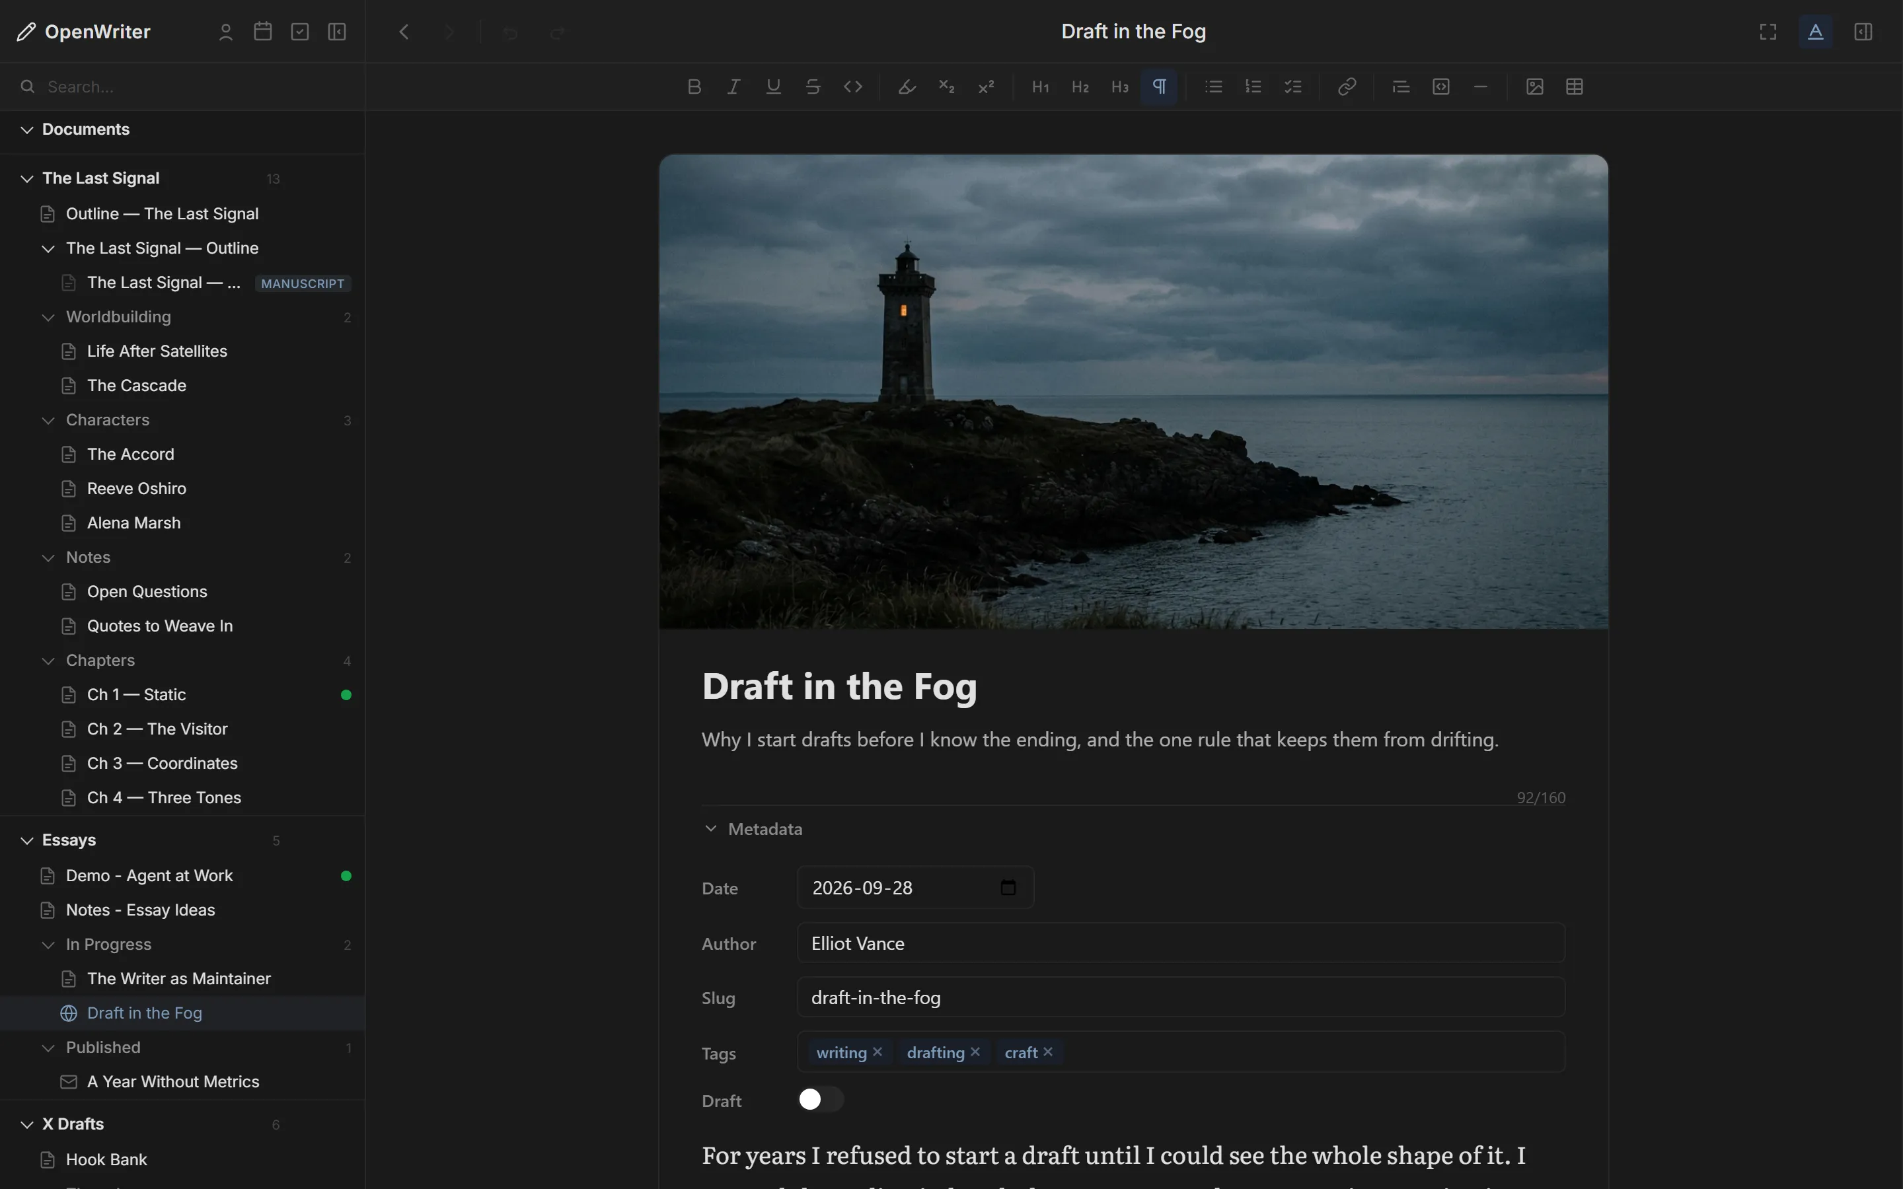
Task: Toggle the right side panel
Action: click(1863, 32)
